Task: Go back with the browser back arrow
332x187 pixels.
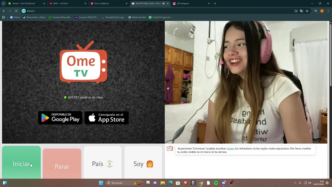Action: click(x=4, y=11)
